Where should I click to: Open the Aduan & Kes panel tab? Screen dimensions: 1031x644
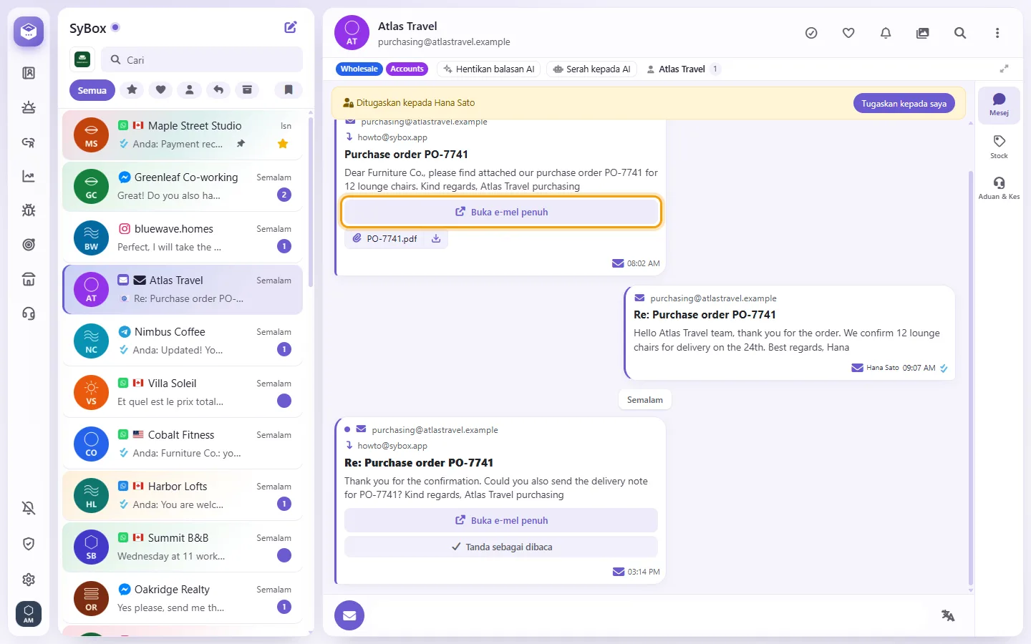(x=999, y=188)
